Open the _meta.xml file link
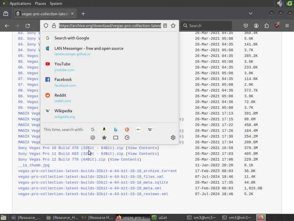The image size is (294, 221). (x=90, y=188)
